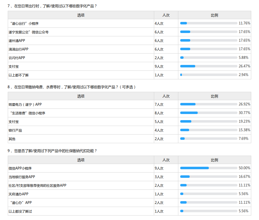Click the 明星电力（遂宁）APP progress bar
This screenshot has height=220, width=259.
click(209, 104)
